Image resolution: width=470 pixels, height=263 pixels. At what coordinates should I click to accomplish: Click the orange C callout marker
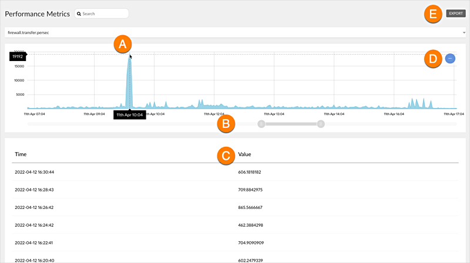pyautogui.click(x=226, y=155)
